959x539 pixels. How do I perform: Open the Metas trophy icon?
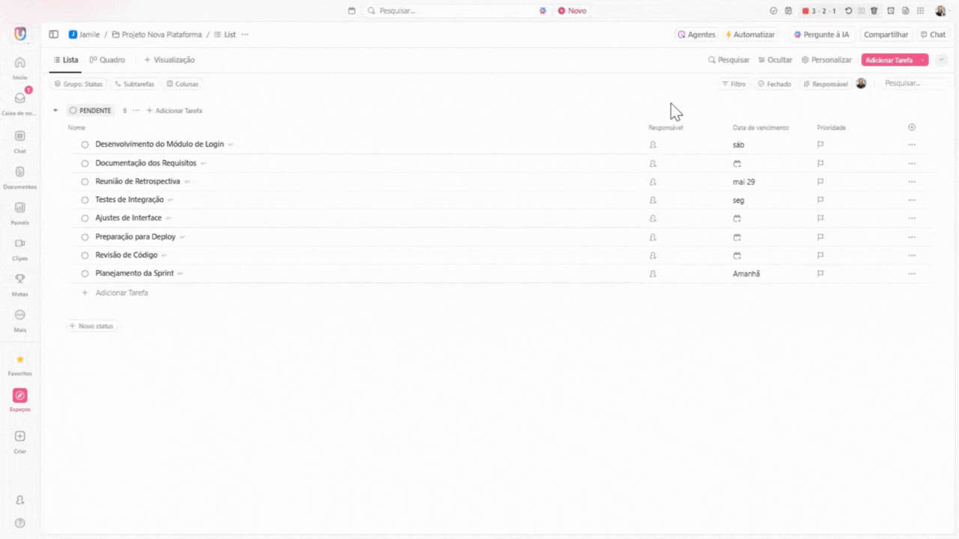point(20,279)
